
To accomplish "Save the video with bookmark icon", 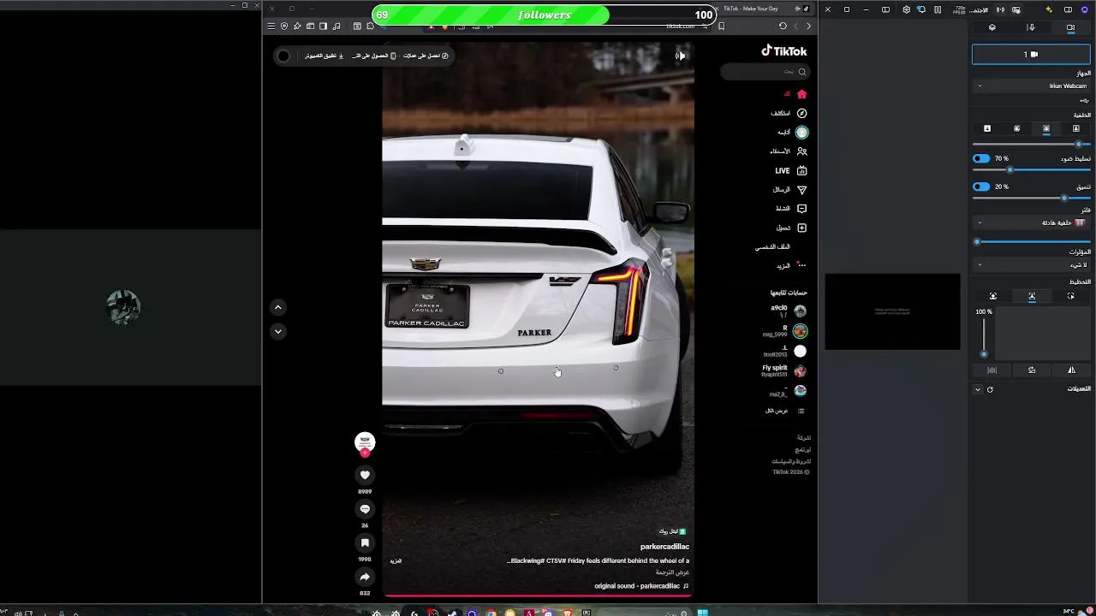I will (365, 543).
